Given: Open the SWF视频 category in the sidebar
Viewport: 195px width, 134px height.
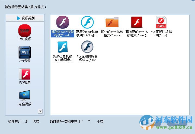Looking at the screenshot, I should point(25,32).
